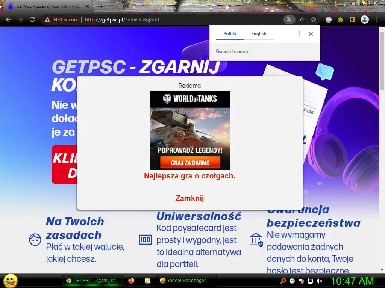Select the GETPSC - Zgarnij kod PSC tab
The height and width of the screenshot is (288, 385).
pyautogui.click(x=48, y=6)
